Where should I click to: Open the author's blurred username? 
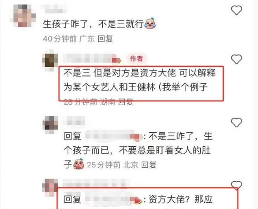[92, 58]
